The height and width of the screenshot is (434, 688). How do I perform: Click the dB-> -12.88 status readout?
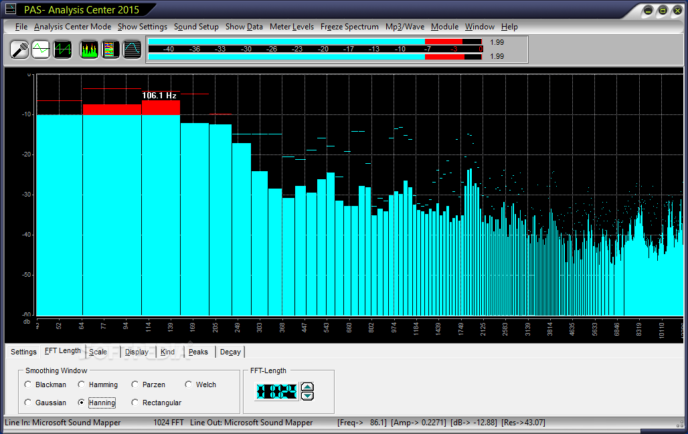(474, 423)
